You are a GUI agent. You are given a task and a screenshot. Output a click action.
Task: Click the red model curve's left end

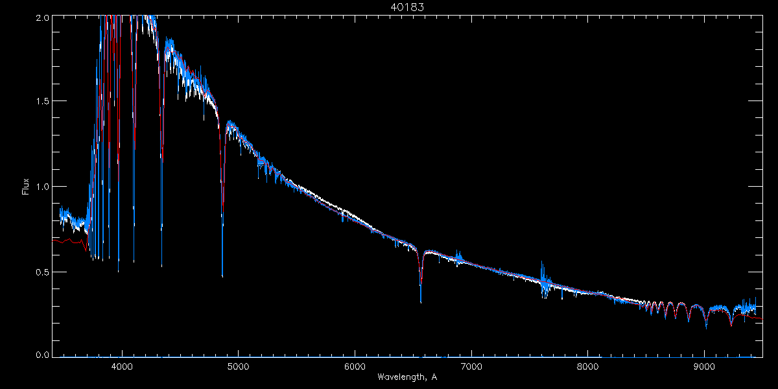pos(54,241)
